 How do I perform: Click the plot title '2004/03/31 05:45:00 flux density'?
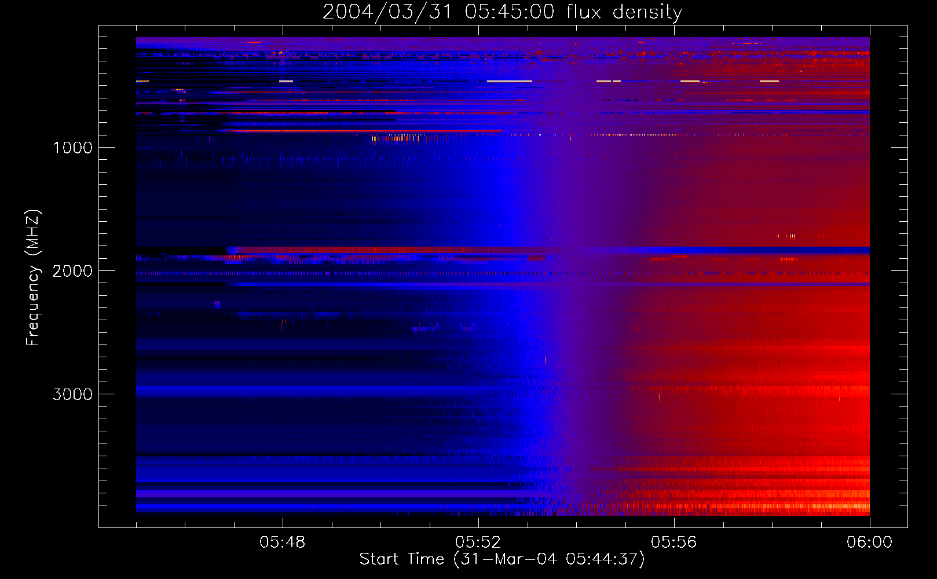[x=502, y=12]
